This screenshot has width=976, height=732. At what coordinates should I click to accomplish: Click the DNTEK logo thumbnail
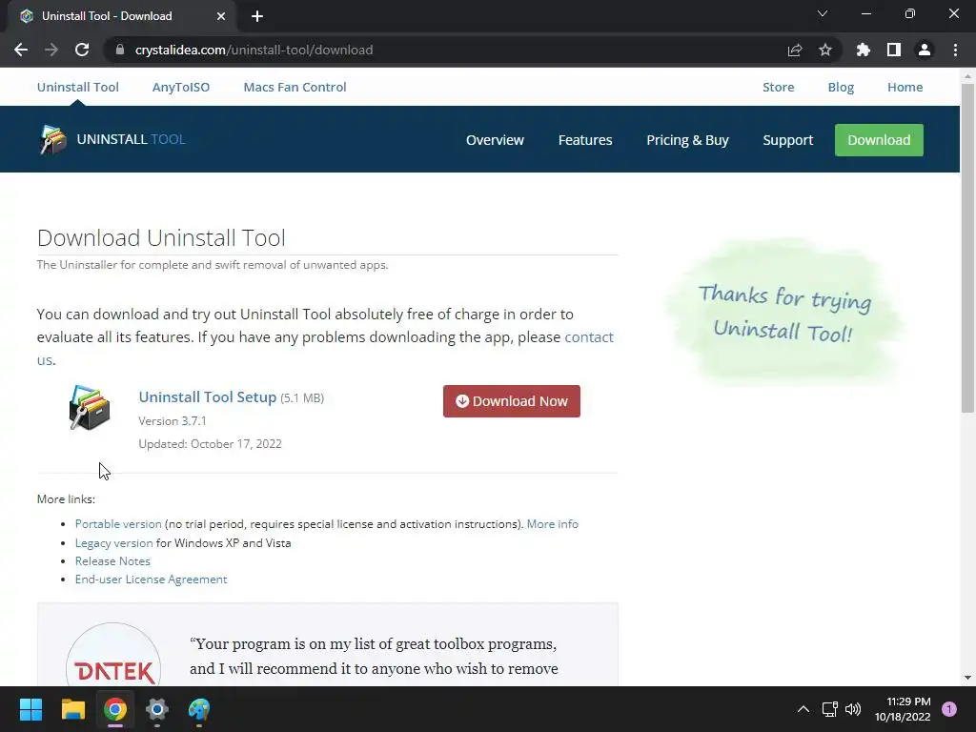113,655
